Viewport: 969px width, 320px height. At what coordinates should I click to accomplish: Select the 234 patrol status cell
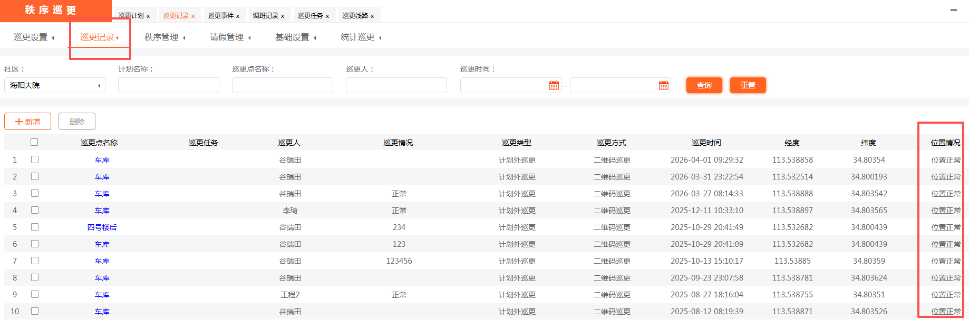(399, 227)
